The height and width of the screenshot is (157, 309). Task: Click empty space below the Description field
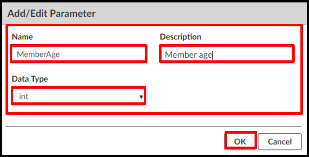(x=226, y=89)
